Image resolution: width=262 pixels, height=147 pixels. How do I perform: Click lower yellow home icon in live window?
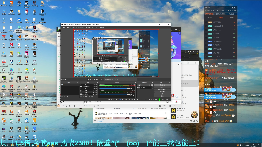(173, 117)
